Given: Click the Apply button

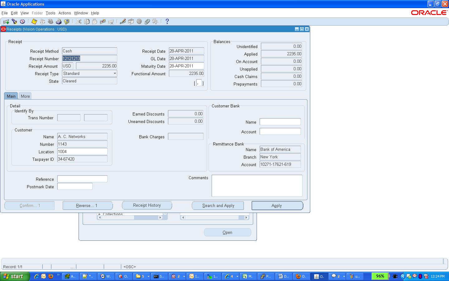Looking at the screenshot, I should [x=277, y=205].
